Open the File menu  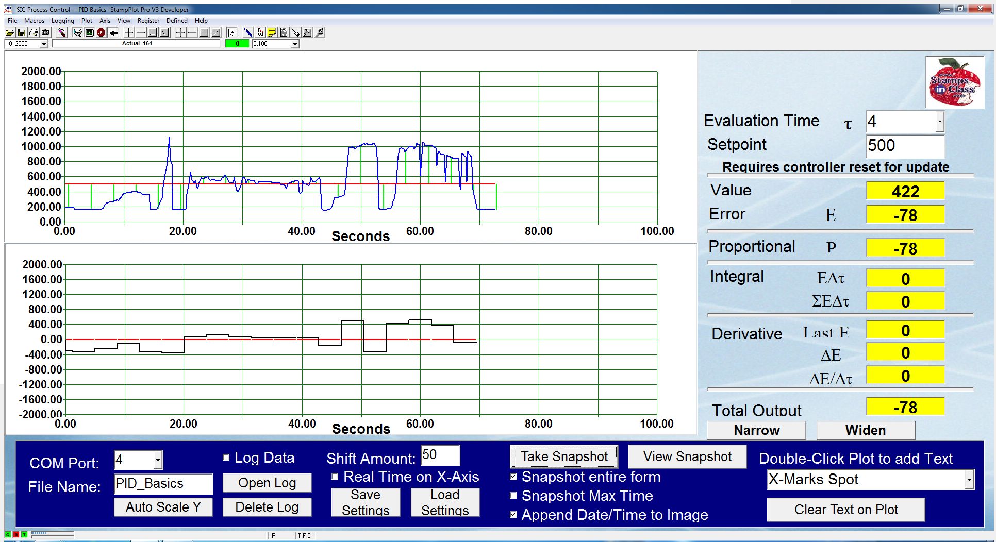pos(12,21)
